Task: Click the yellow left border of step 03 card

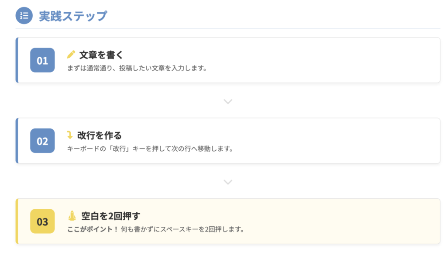Action: (17, 221)
